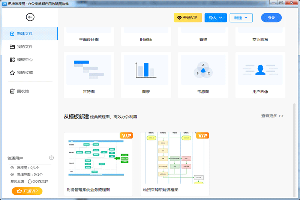Open 模板中心 template center
300x200 pixels.
[x=24, y=60]
